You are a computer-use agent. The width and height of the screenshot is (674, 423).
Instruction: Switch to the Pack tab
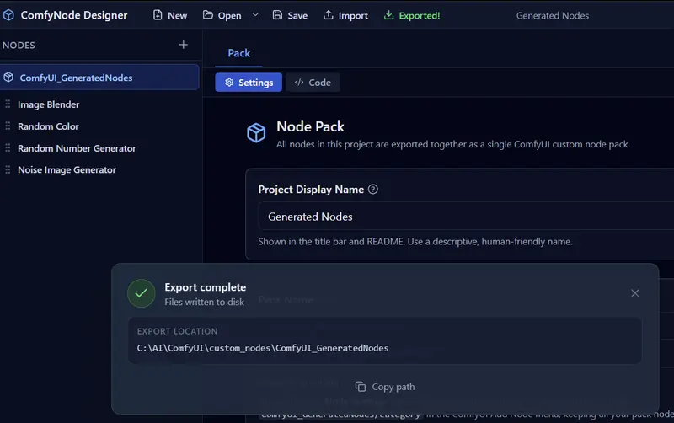pos(239,53)
